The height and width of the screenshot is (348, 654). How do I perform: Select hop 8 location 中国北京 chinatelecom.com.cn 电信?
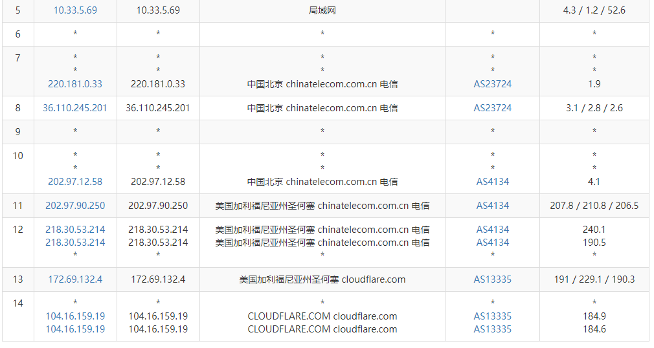(x=322, y=108)
